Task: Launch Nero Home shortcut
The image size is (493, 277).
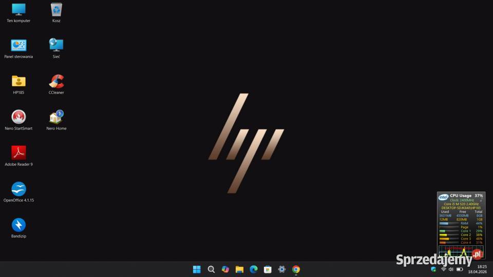Action: tap(56, 121)
